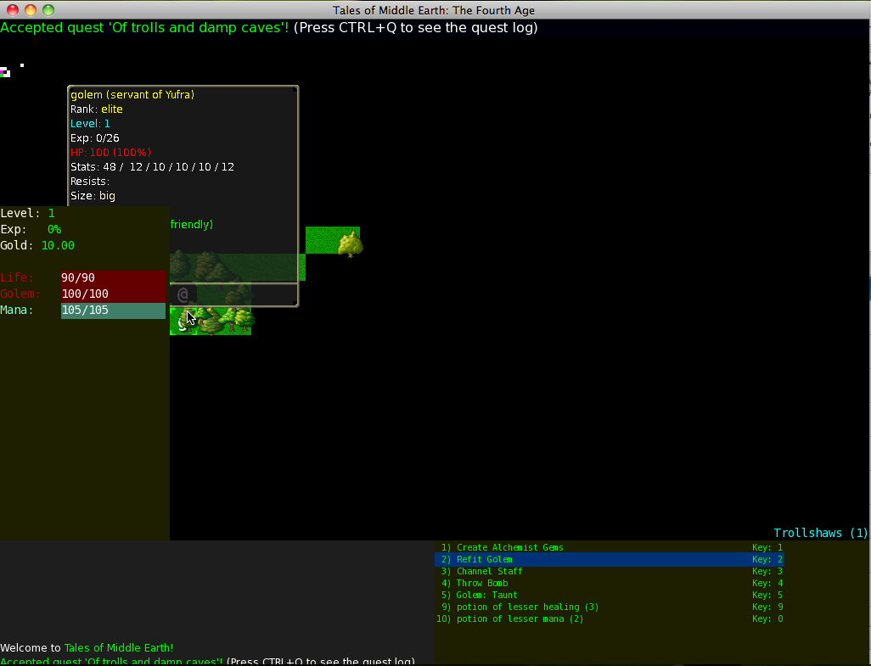
Task: Click the Golem bar showing 100/100
Action: coord(113,294)
